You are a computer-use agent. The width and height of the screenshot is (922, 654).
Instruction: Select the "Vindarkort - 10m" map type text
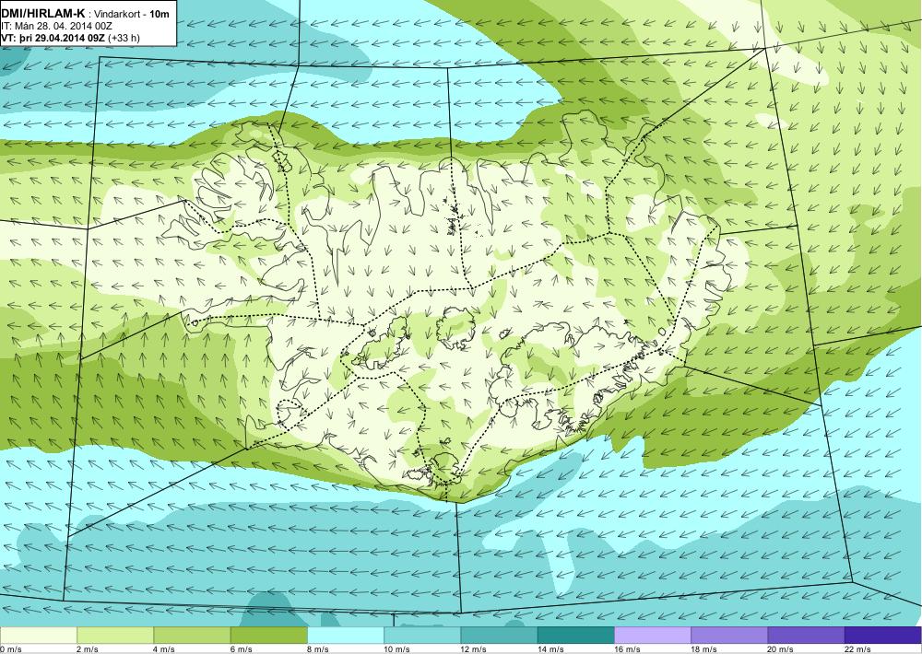132,14
